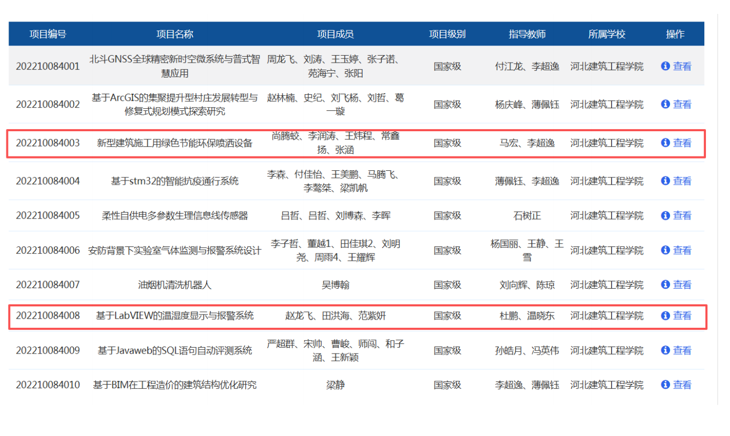Click info icon for 安防背景下实验室气体监测 project
This screenshot has width=730, height=436.
pos(665,250)
